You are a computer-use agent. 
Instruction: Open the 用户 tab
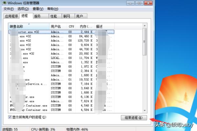pos(81,16)
